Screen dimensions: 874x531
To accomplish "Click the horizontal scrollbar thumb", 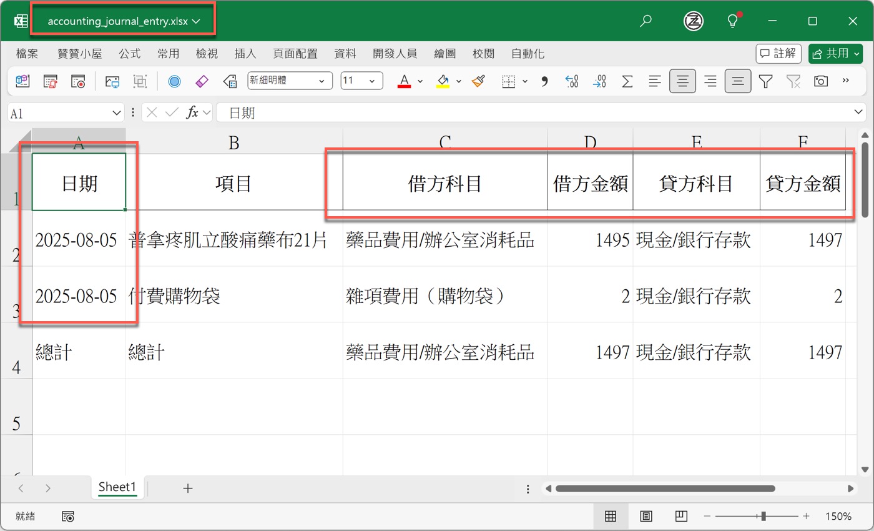I will 665,489.
